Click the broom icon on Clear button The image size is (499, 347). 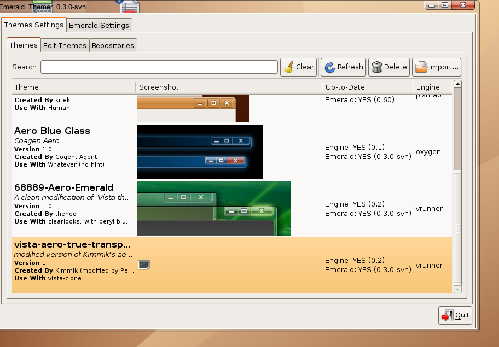point(289,67)
